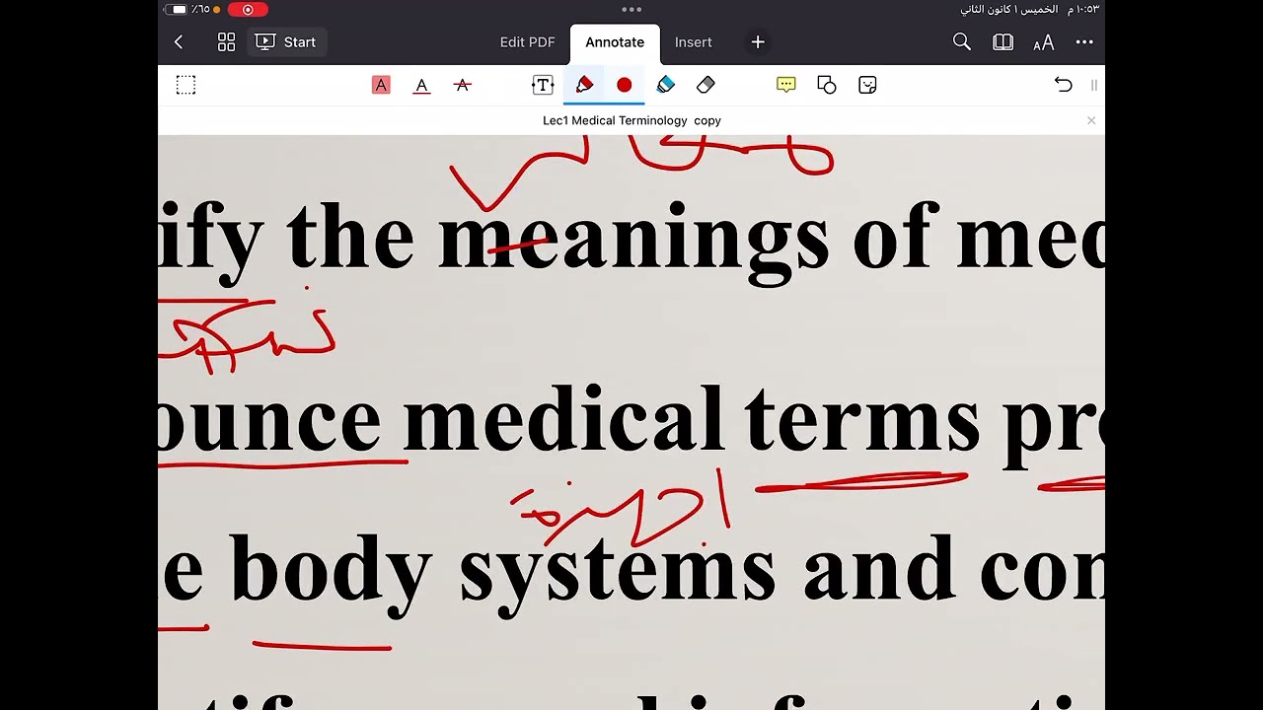Switch to the Edit PDF tab
Image resolution: width=1263 pixels, height=710 pixels.
pos(527,42)
